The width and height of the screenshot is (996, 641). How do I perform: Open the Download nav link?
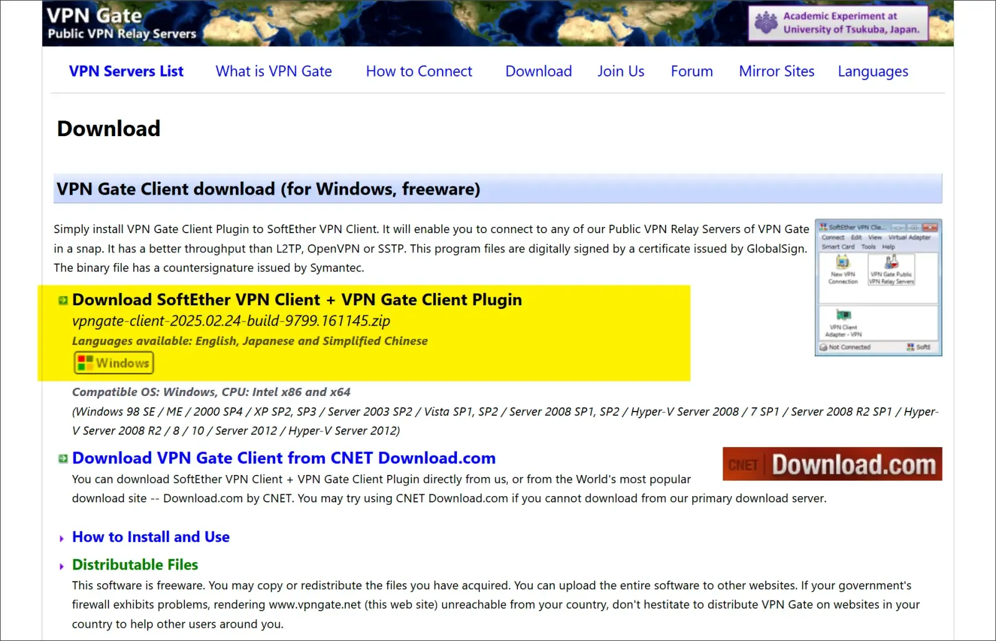pyautogui.click(x=538, y=71)
